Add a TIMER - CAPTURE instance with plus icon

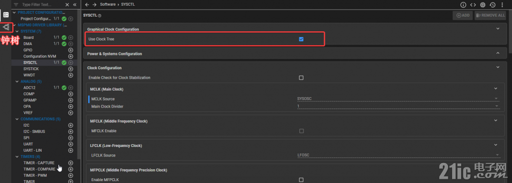pos(70,163)
